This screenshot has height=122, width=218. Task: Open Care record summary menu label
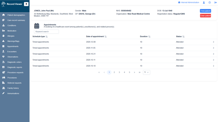[16, 20]
